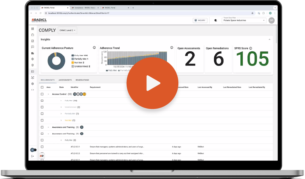Play the video with the orange button

pos(152,83)
